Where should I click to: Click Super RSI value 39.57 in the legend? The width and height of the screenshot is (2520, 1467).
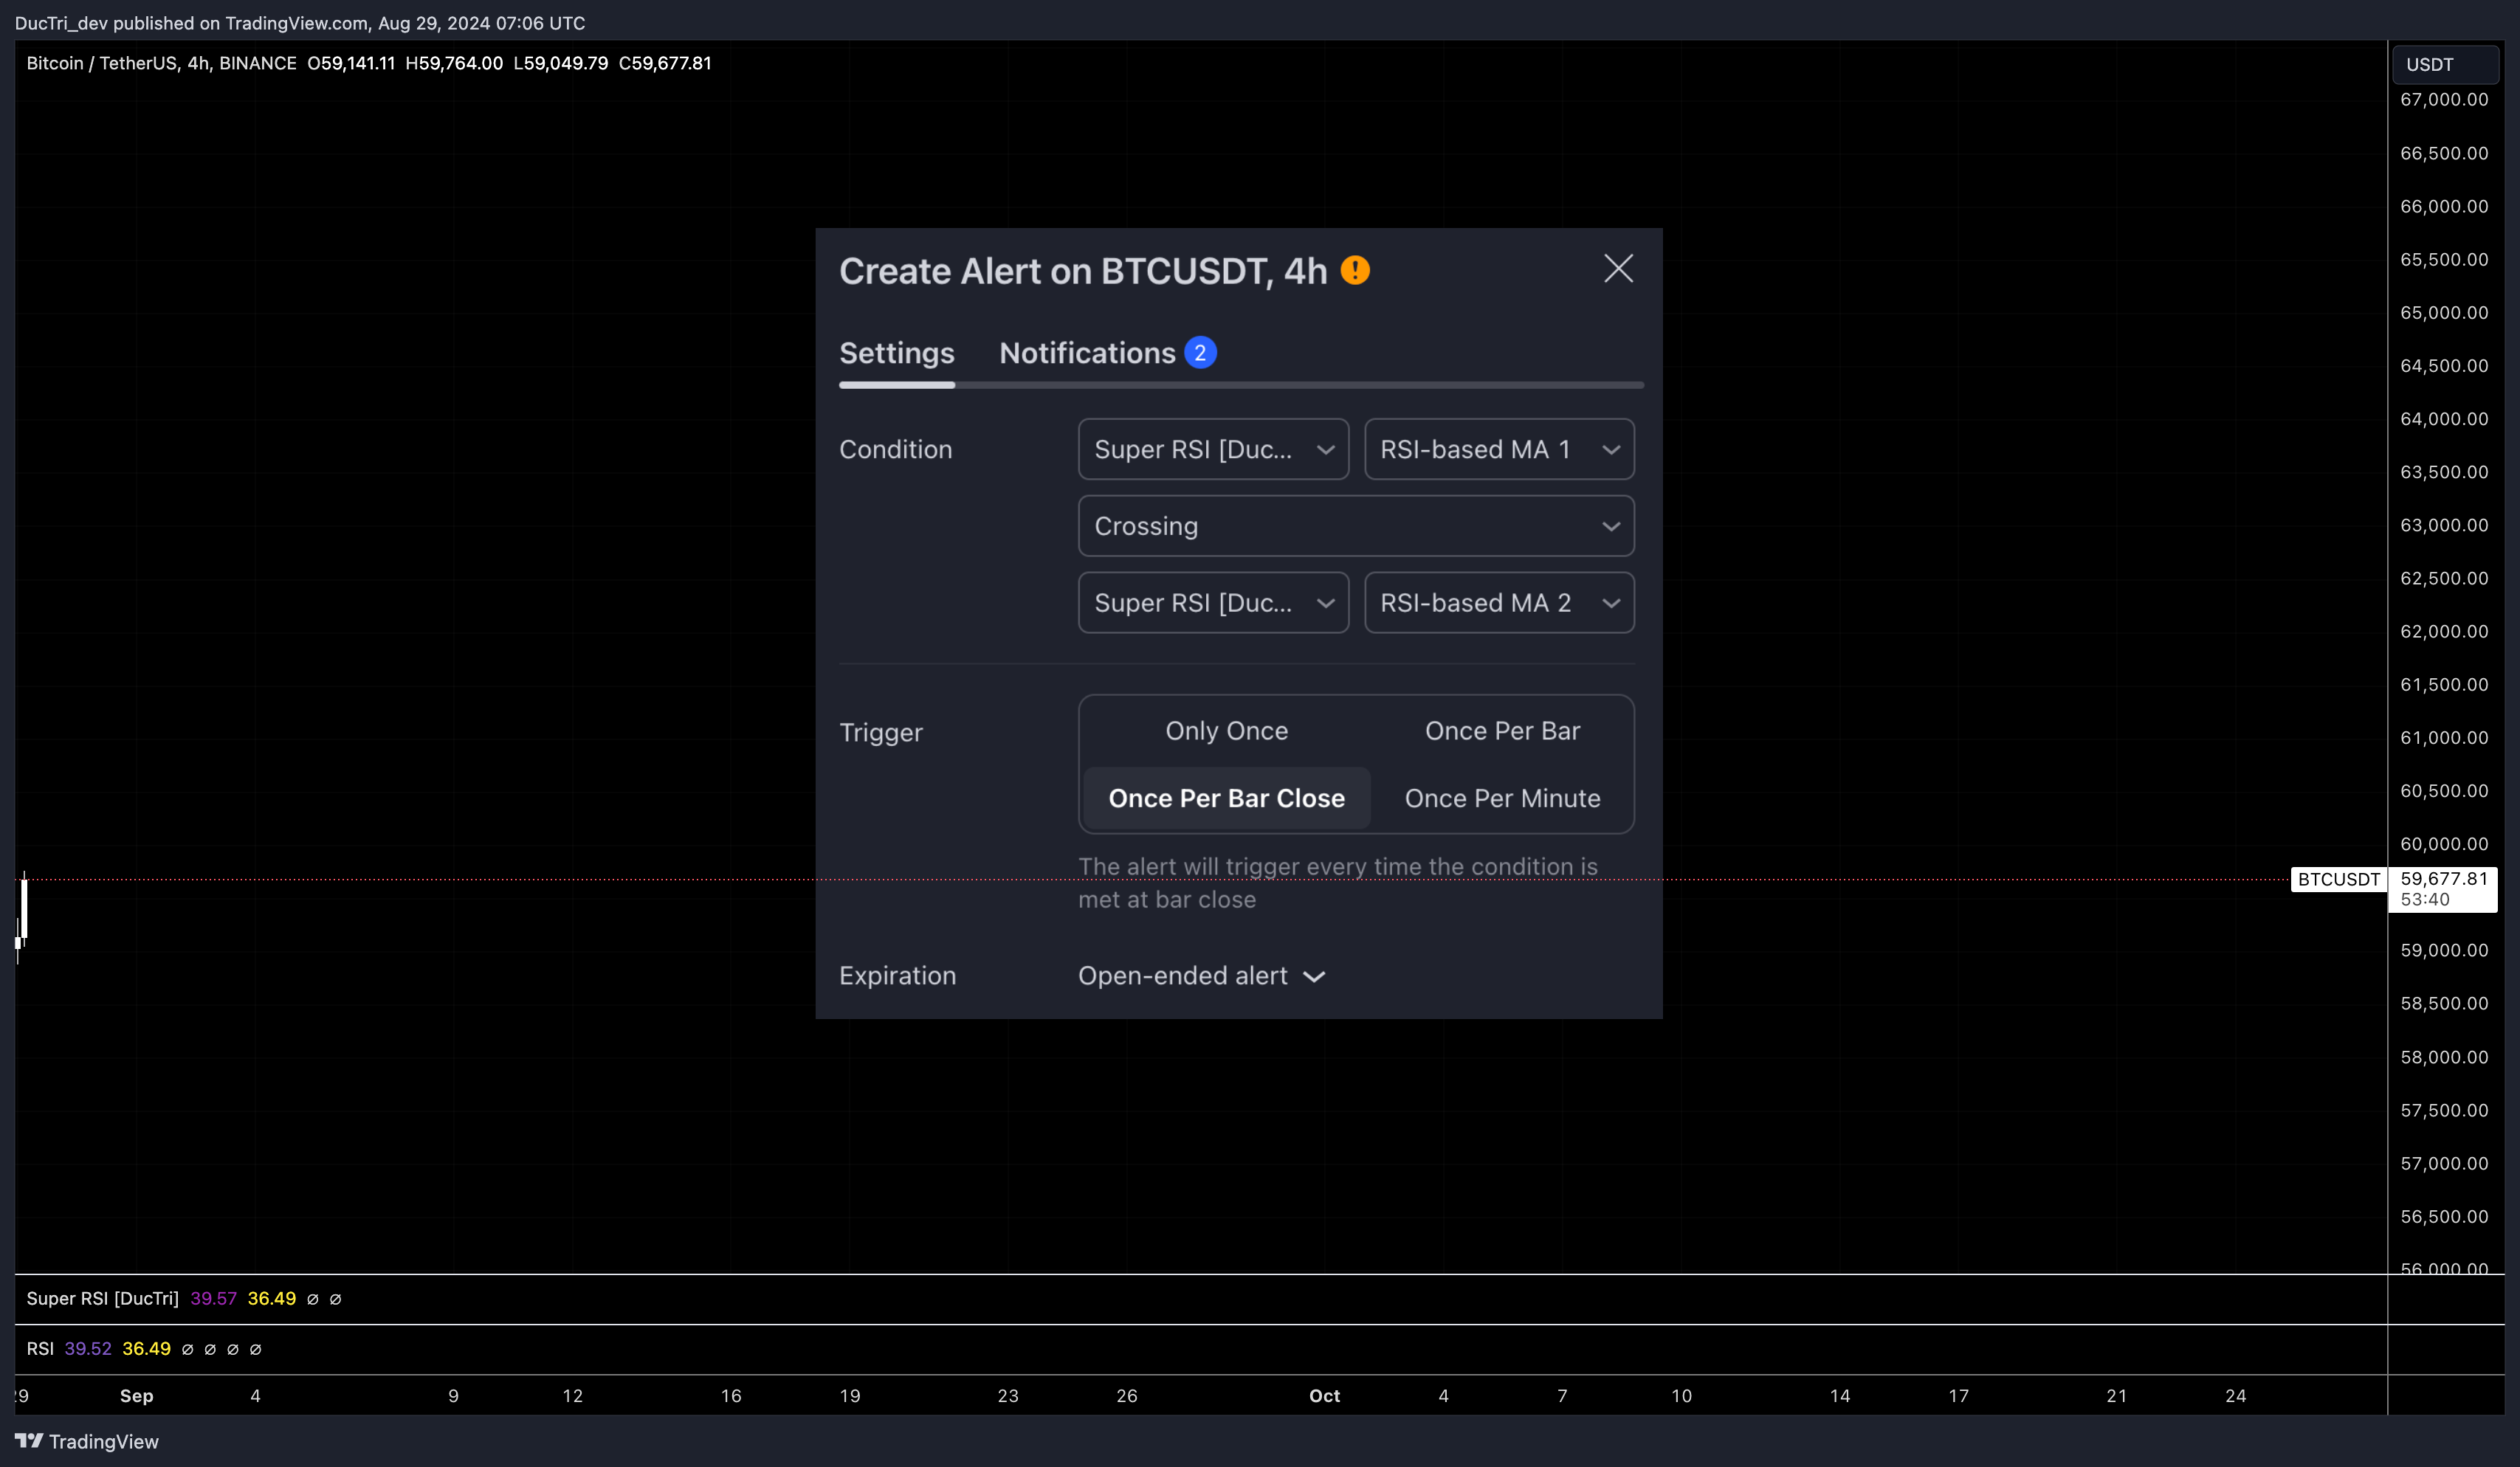pyautogui.click(x=213, y=1298)
